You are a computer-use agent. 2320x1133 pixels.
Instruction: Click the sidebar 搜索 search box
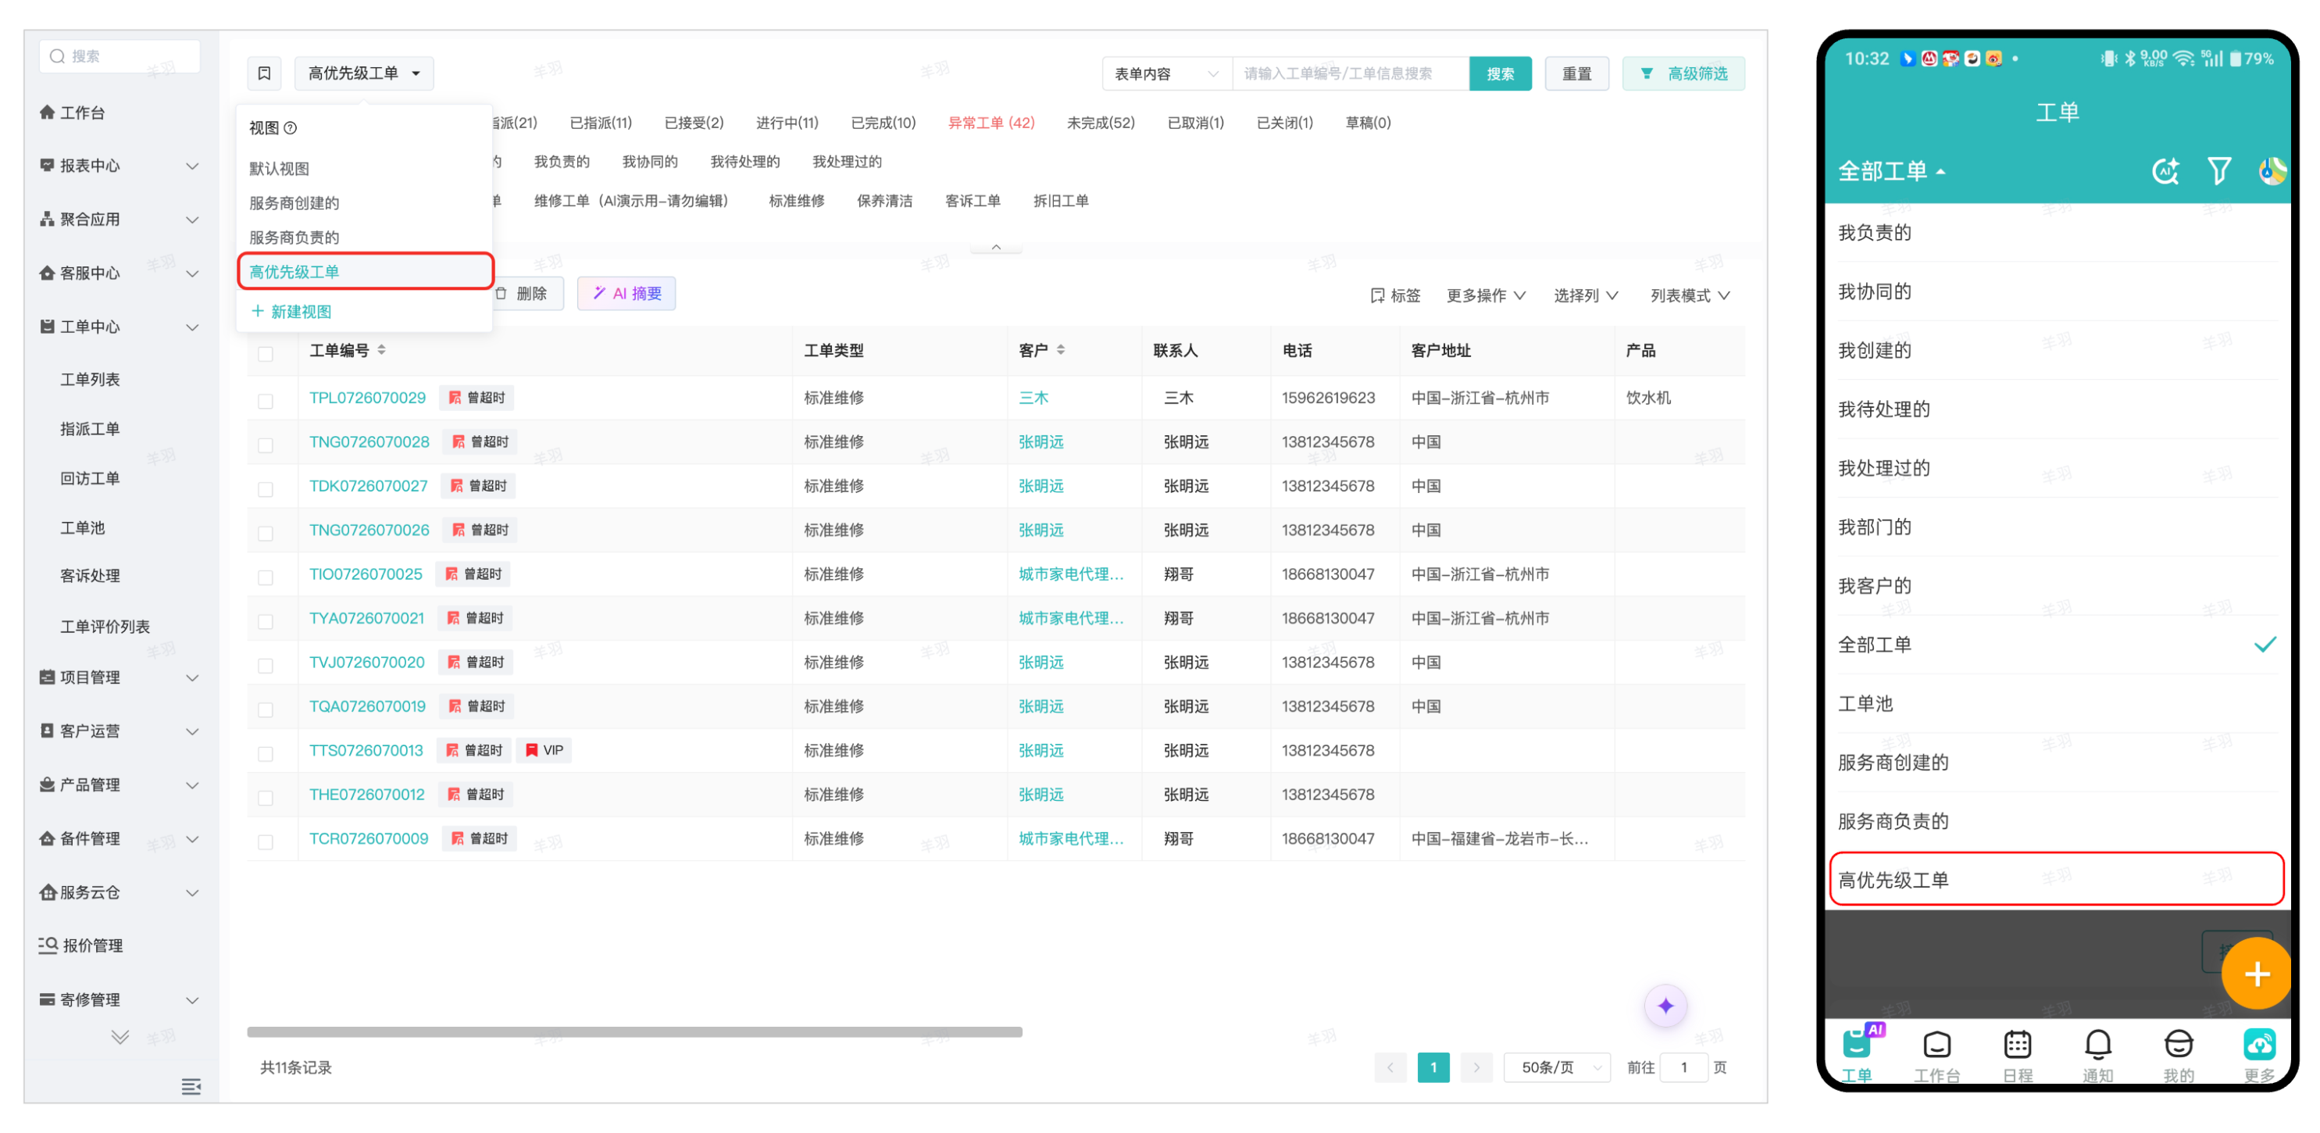tap(120, 55)
